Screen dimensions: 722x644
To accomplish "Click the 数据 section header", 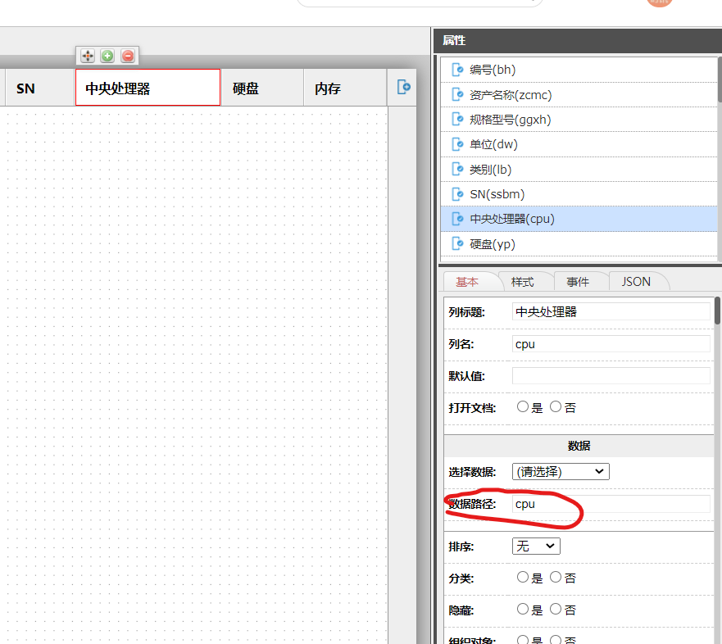I will [579, 446].
